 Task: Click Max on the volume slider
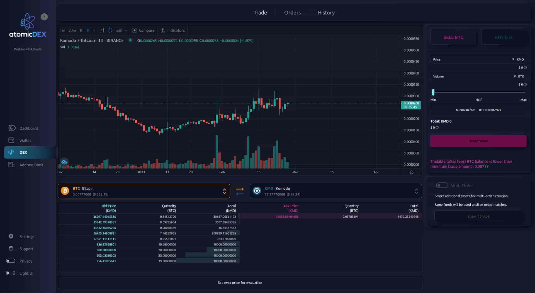tap(523, 100)
